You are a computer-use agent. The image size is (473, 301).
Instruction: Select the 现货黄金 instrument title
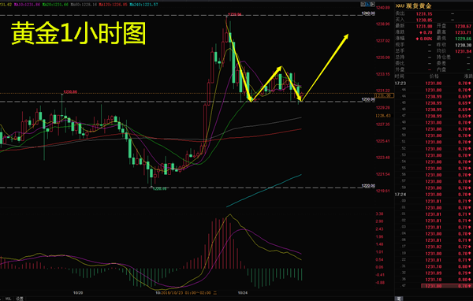click(419, 6)
